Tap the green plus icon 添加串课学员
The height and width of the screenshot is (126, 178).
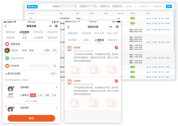click(x=7, y=58)
